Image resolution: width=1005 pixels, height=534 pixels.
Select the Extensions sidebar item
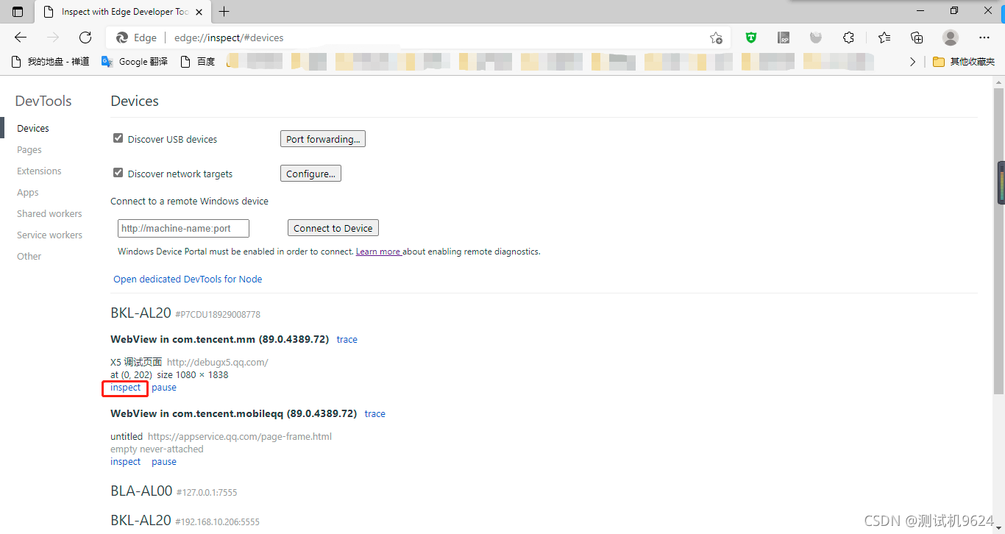coord(39,171)
